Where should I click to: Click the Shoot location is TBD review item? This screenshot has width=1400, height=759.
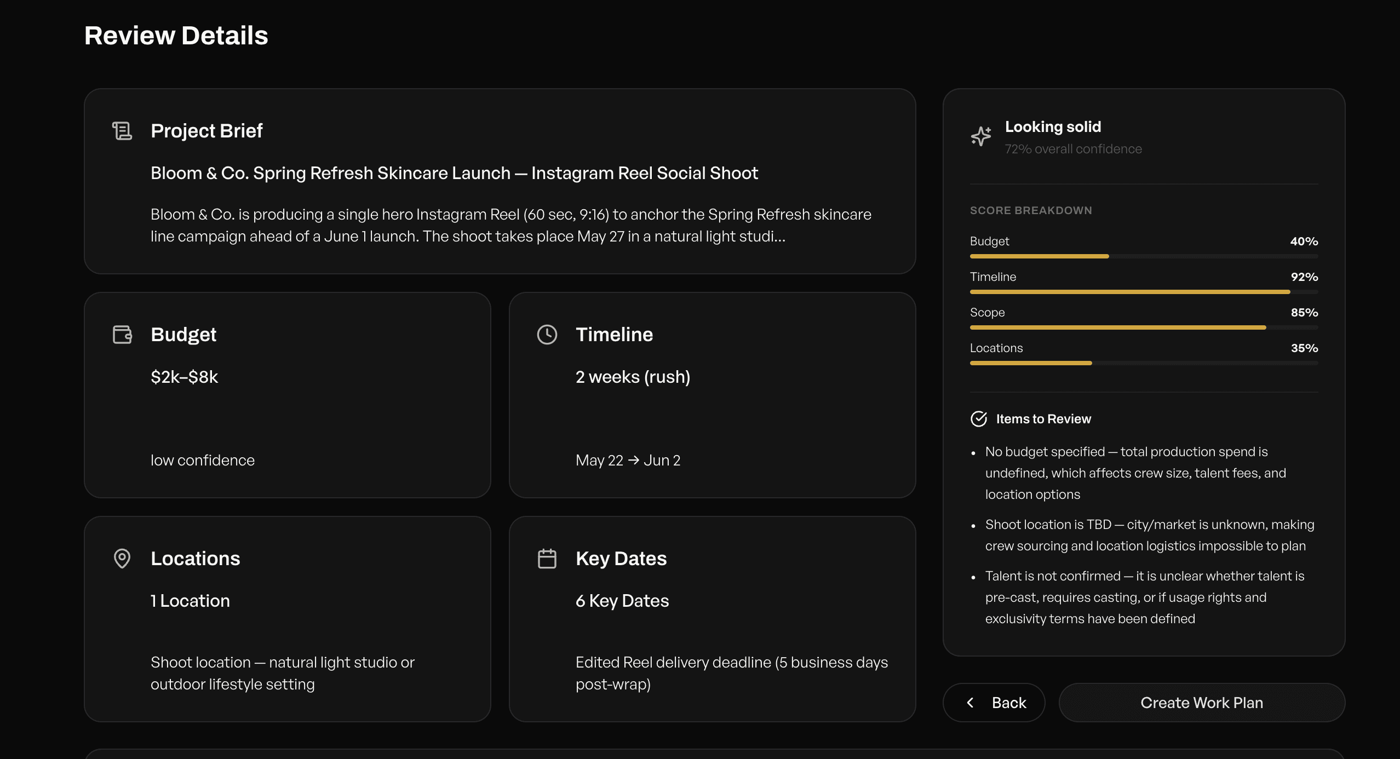1150,535
